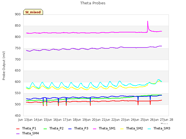Select the Theta_SM3 legend entry

(x=159, y=128)
